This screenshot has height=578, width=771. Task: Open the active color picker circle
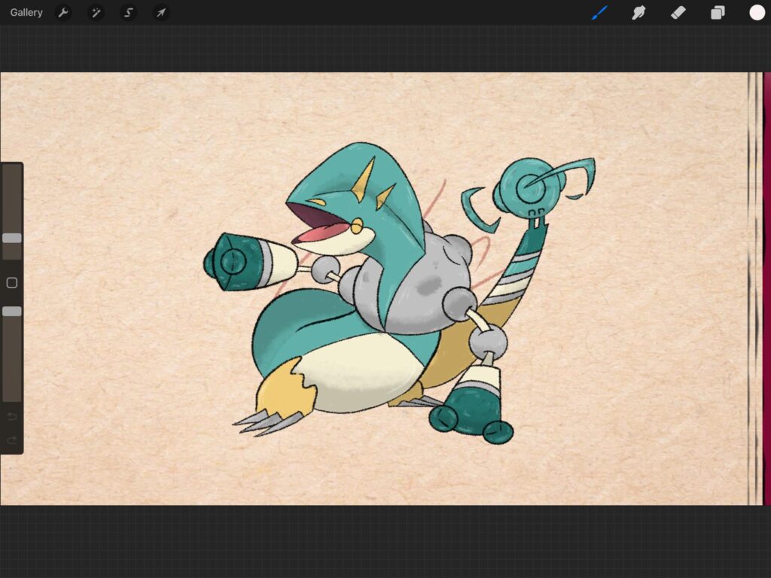coord(757,12)
